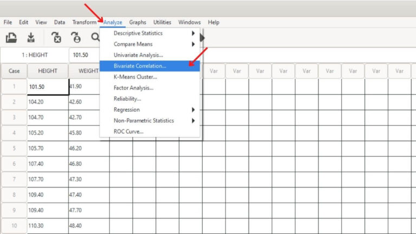This screenshot has width=416, height=234.
Task: Select HEIGHT cell containing 104.70
Action: point(48,117)
